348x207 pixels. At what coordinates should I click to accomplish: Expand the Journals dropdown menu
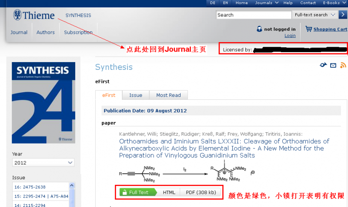point(267,3)
